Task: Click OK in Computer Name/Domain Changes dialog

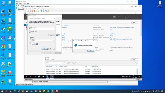Action: (x=45, y=49)
